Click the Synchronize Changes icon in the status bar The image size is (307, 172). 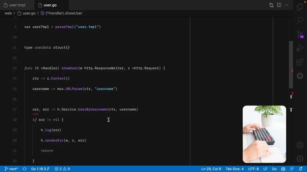[24, 169]
